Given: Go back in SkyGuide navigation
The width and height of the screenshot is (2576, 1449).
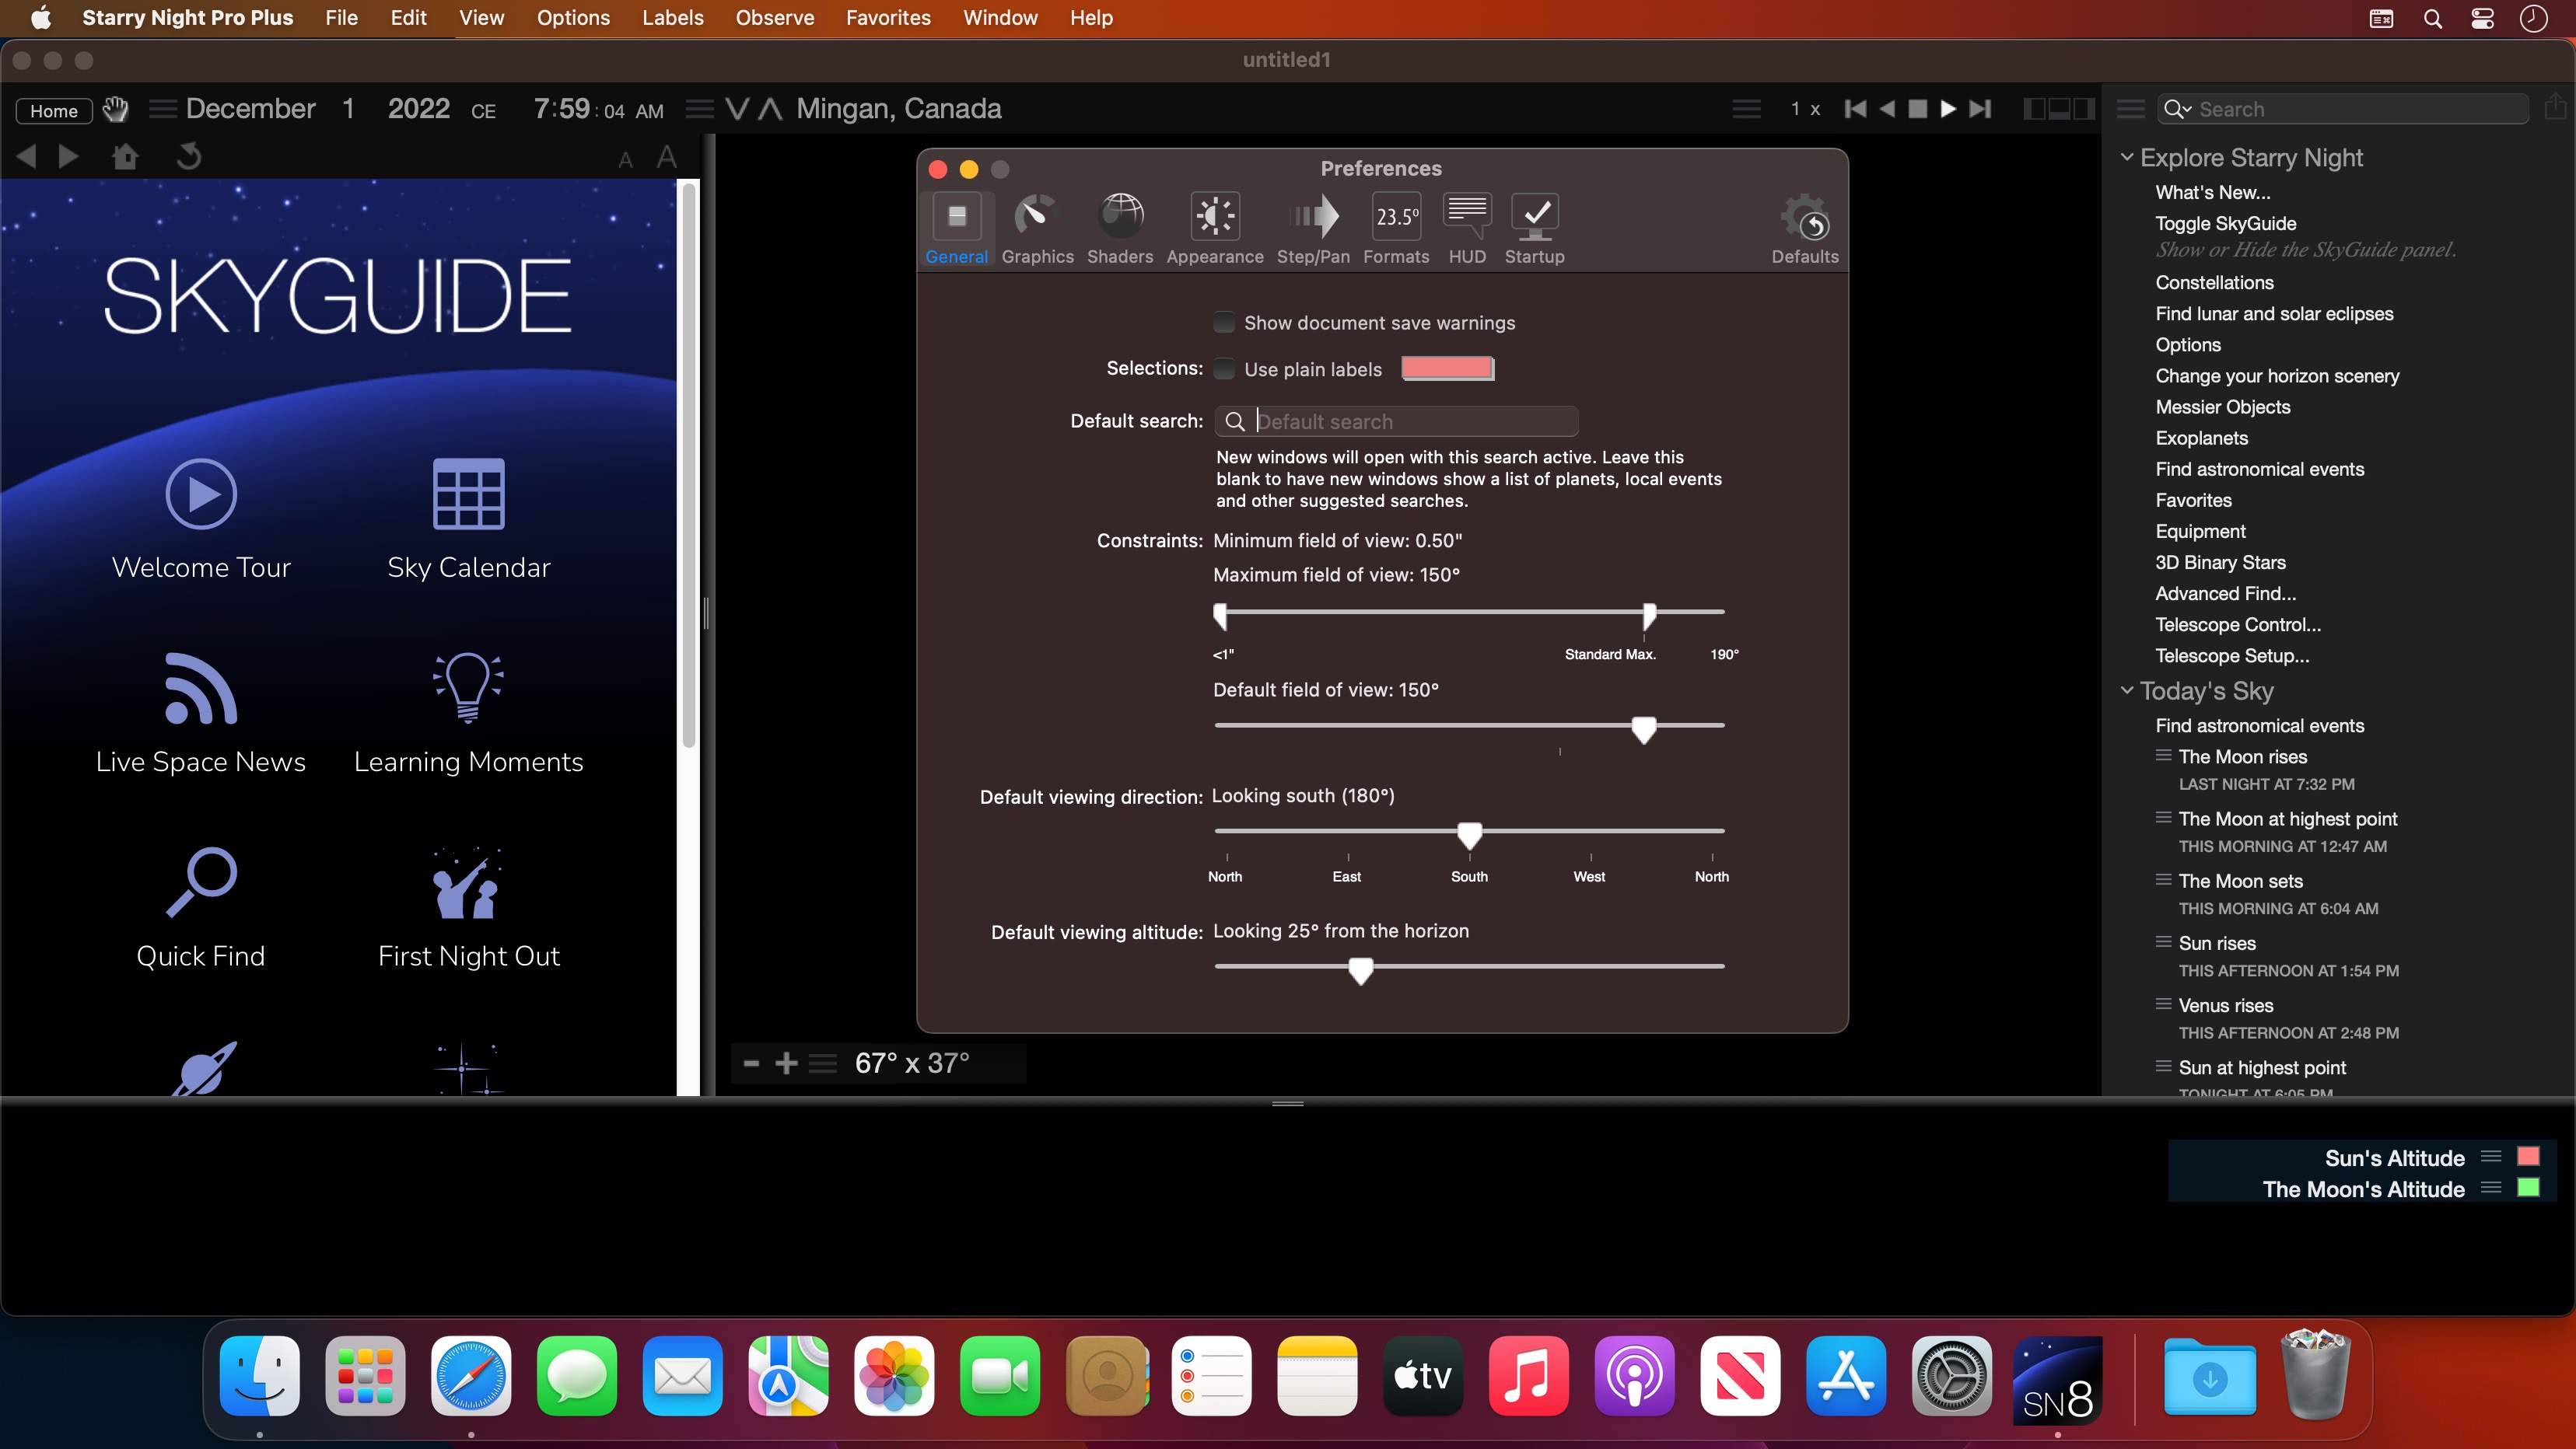Looking at the screenshot, I should point(27,157).
